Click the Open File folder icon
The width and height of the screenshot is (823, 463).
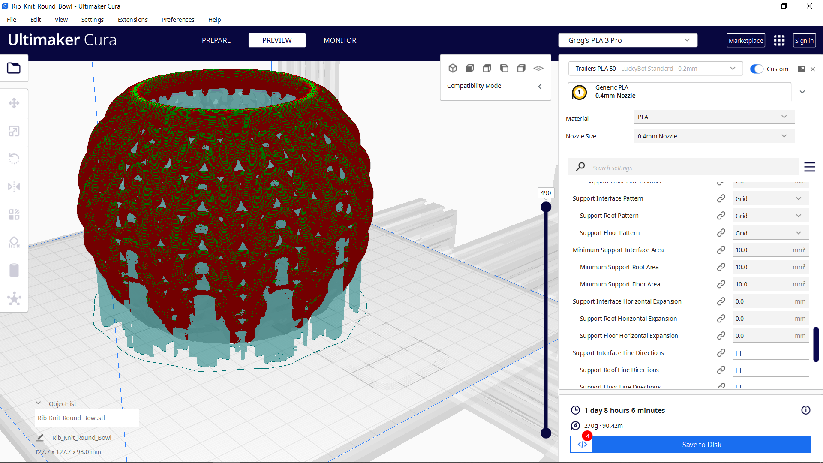pos(14,68)
